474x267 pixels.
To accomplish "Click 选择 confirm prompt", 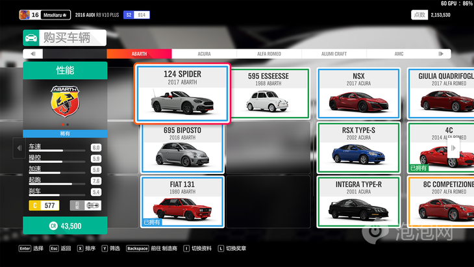I will coord(38,248).
